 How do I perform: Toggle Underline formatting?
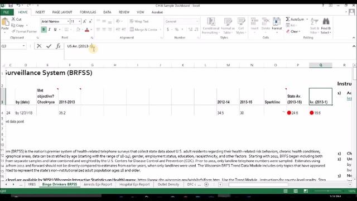(55, 30)
